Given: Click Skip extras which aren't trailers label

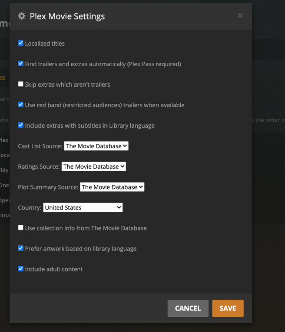Looking at the screenshot, I should tap(67, 85).
